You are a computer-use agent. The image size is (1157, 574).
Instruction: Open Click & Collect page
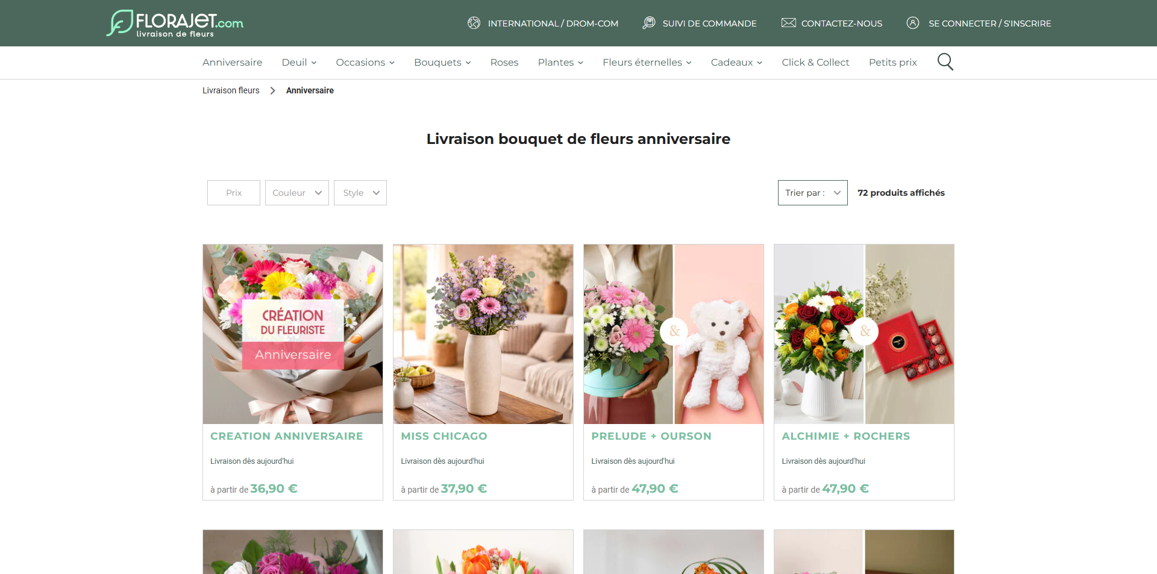coord(815,62)
